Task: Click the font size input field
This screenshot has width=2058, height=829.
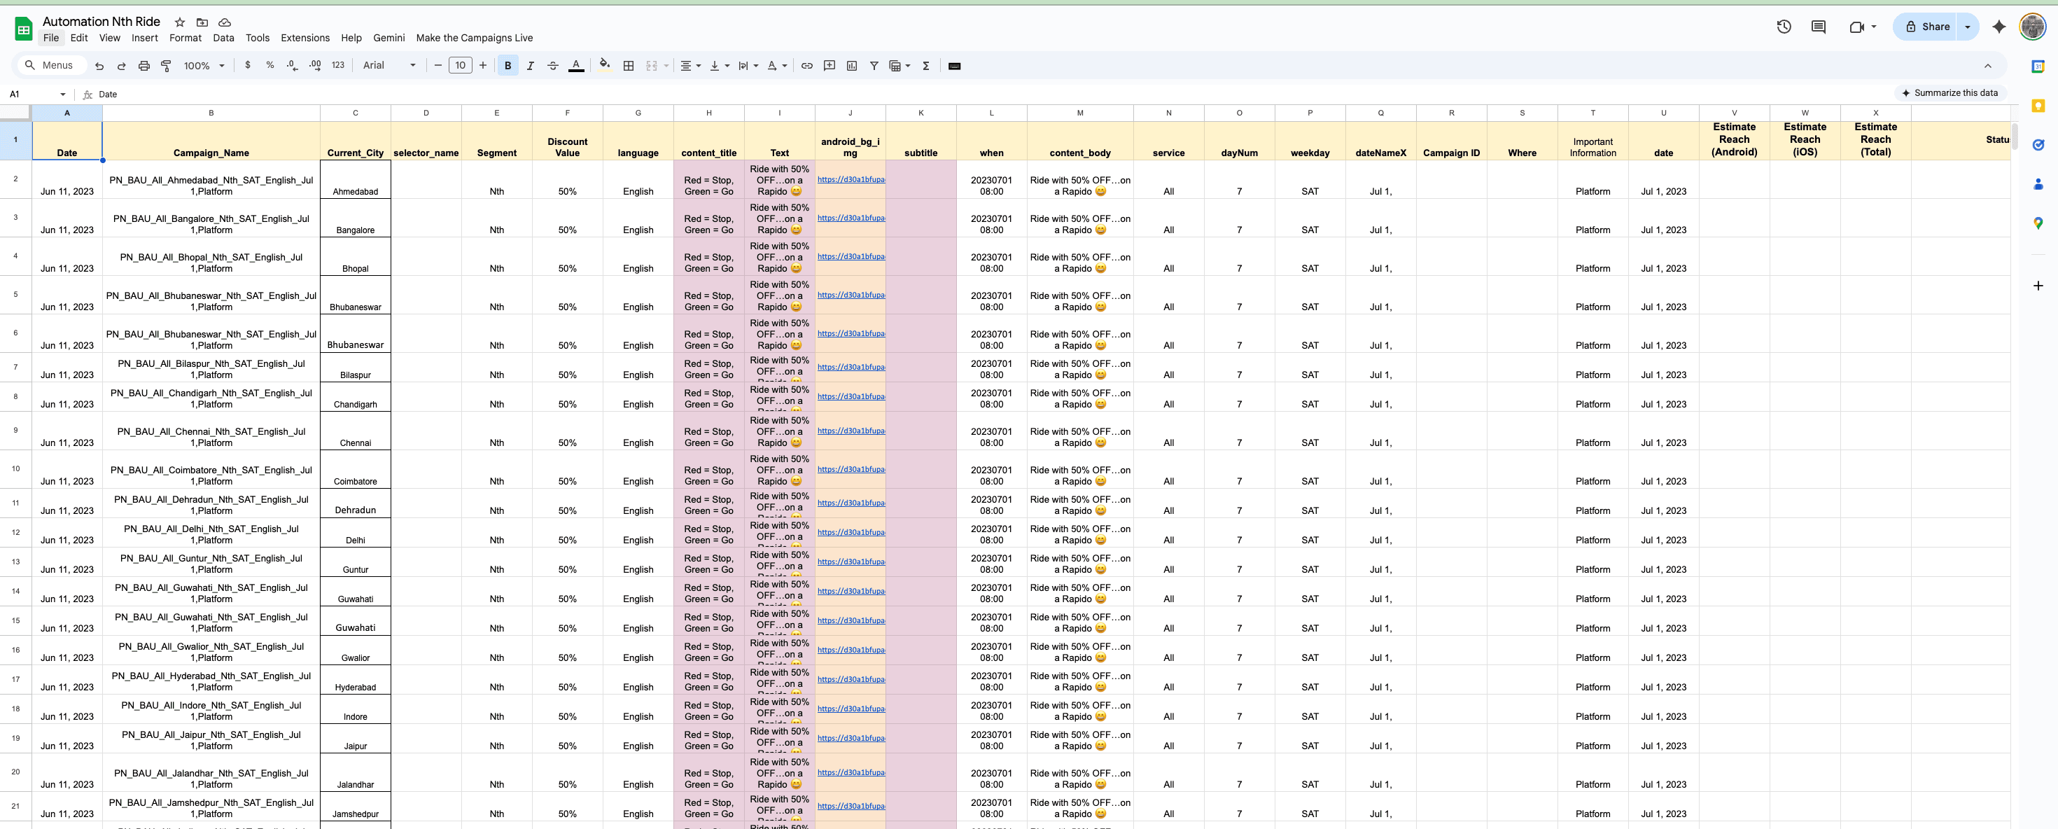Action: coord(460,66)
